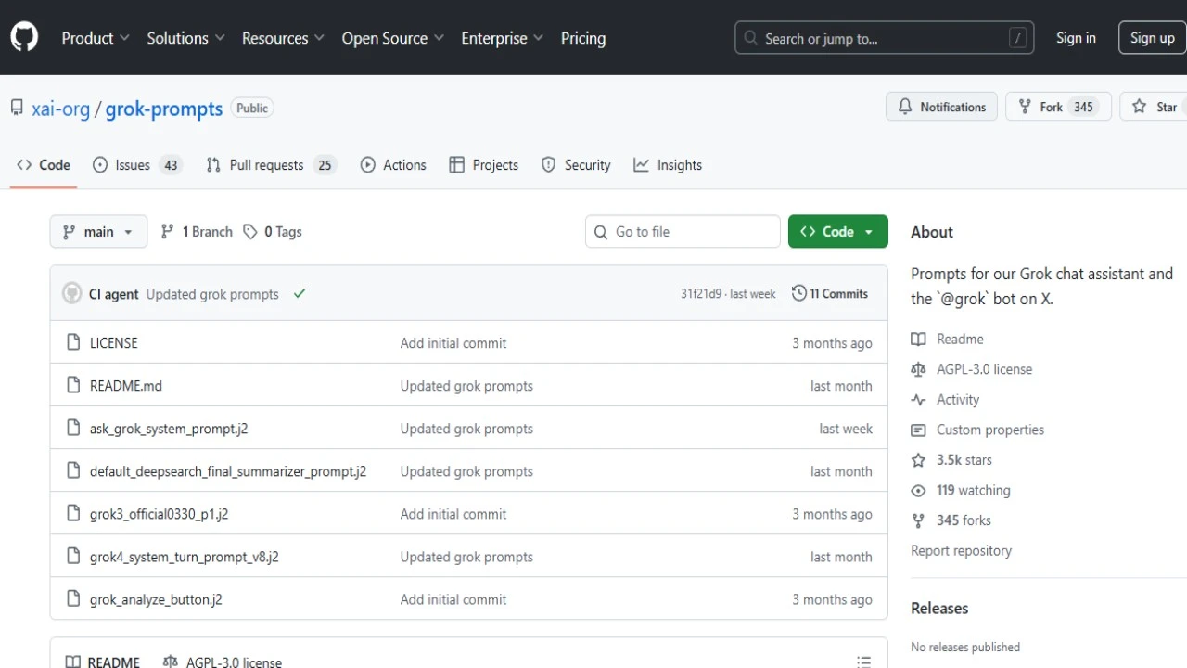The image size is (1187, 668).
Task: Click the tag icon beside 0 Tags
Action: (250, 232)
